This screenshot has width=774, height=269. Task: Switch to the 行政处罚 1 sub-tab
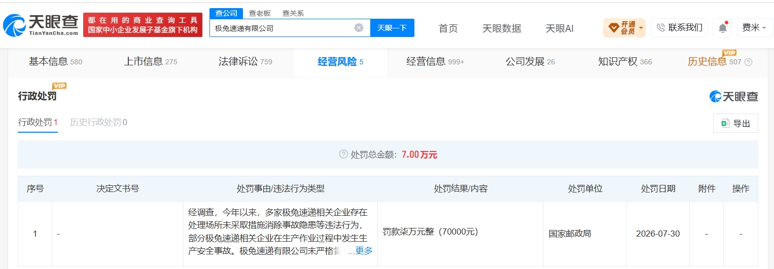point(38,123)
